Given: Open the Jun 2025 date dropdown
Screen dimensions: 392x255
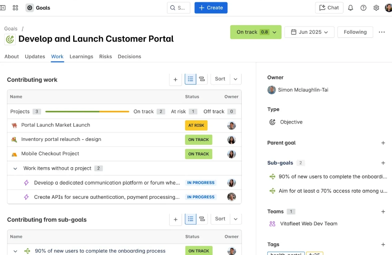Looking at the screenshot, I should (x=309, y=32).
